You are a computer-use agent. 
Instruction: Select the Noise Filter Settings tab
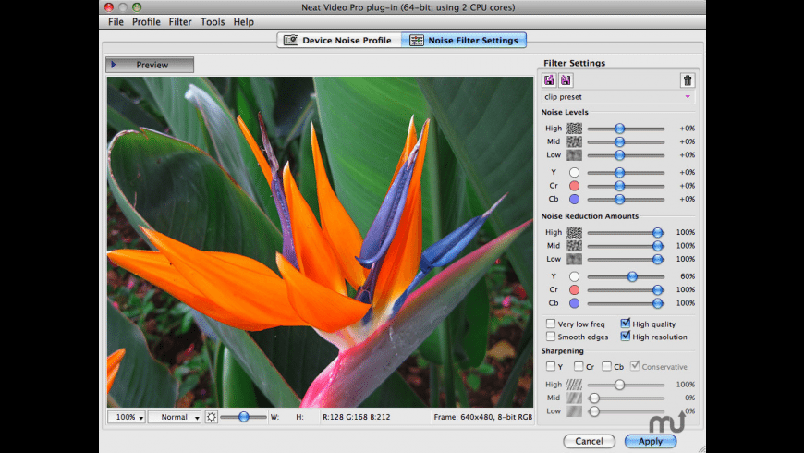point(464,40)
